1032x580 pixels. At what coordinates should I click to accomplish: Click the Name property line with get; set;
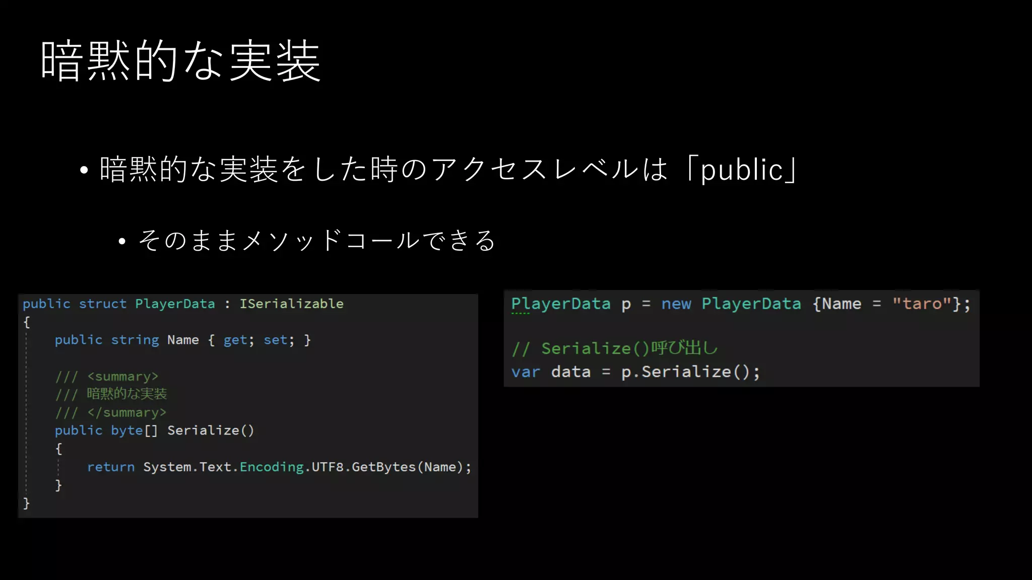[x=183, y=340]
